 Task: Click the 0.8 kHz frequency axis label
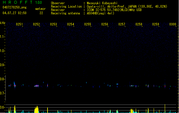pos(2,79)
